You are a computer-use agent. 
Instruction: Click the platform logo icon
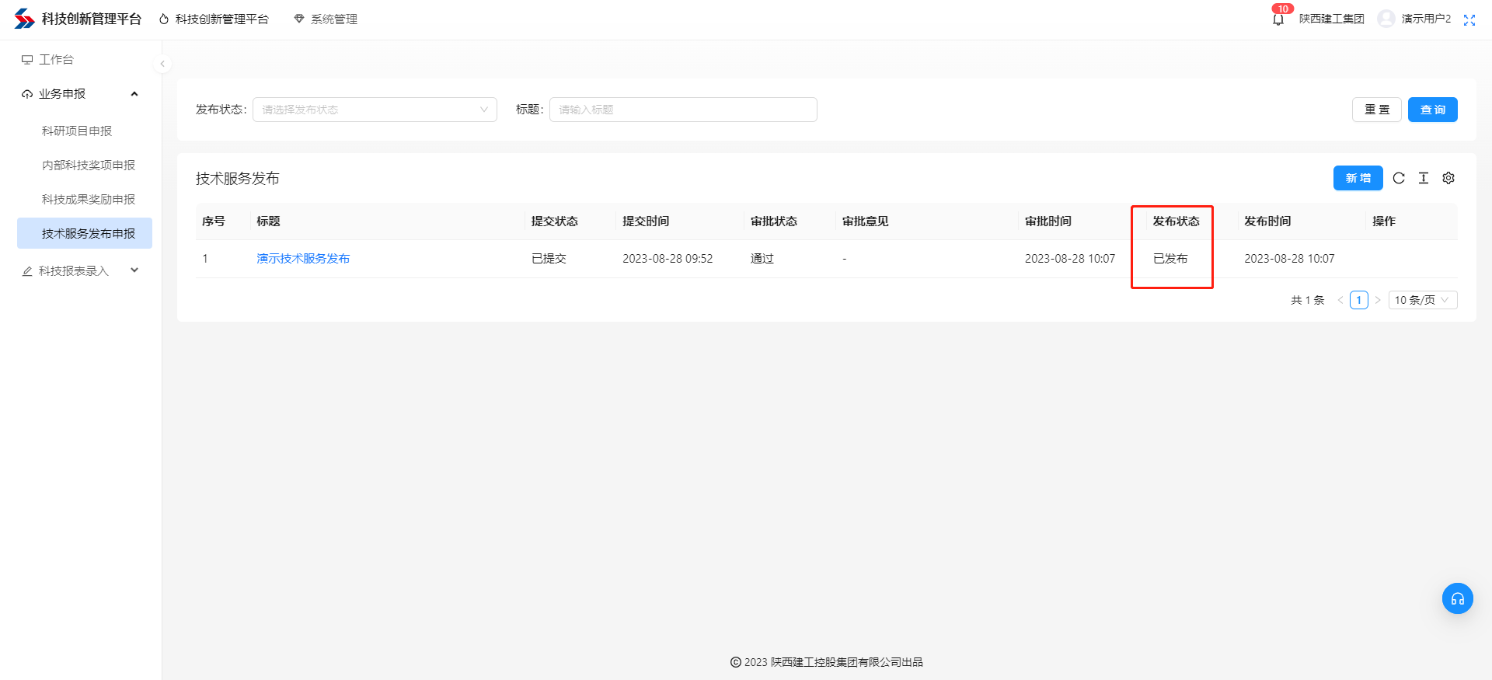pos(25,19)
